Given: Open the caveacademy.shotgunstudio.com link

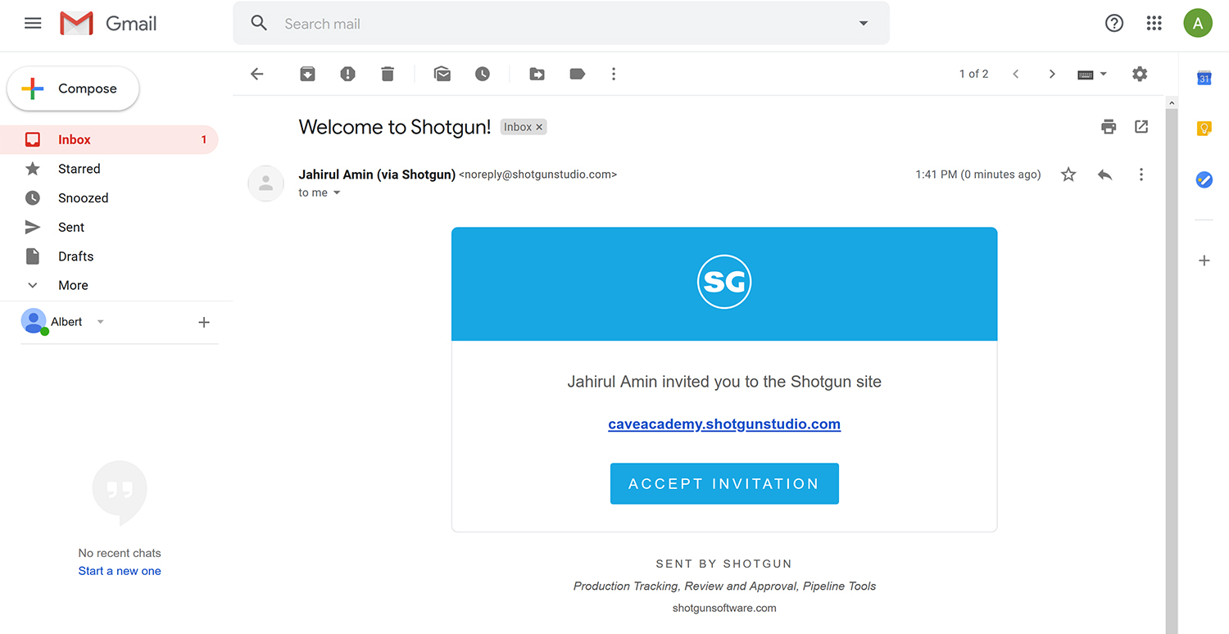Looking at the screenshot, I should [x=724, y=424].
